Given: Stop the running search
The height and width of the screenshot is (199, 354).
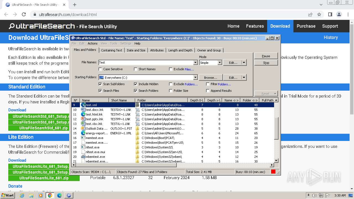Looking at the screenshot, I should 266,63.
